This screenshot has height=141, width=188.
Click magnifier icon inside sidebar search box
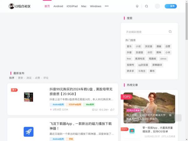coord(170,32)
